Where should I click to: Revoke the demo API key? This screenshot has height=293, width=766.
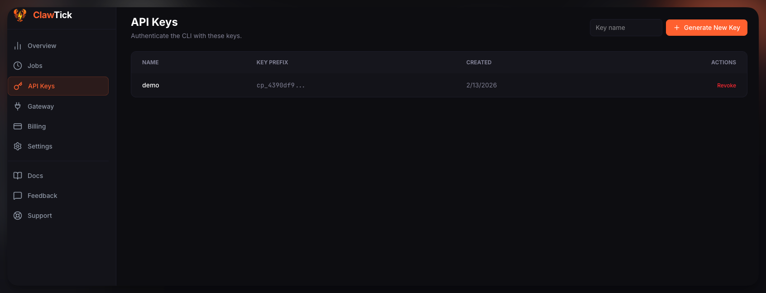726,86
